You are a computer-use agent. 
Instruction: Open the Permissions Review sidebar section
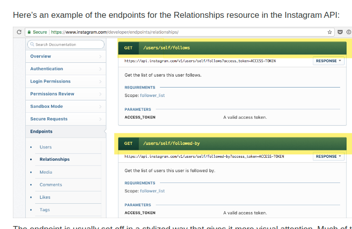[66, 94]
